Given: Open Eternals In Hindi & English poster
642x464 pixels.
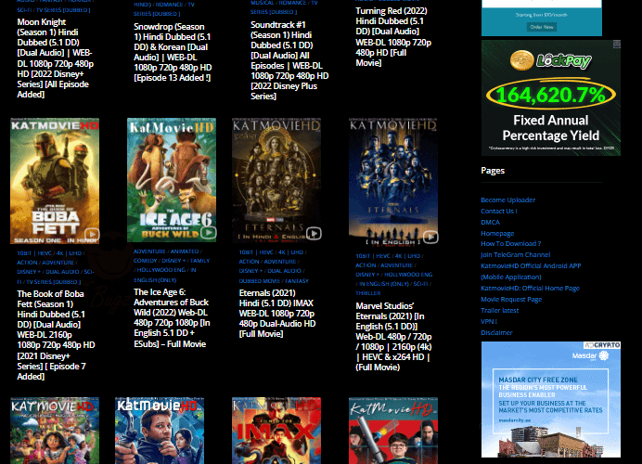Looking at the screenshot, I should [276, 181].
